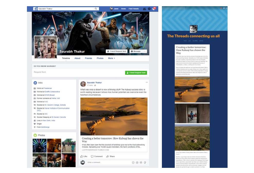Image resolution: width=254 pixels, height=173 pixels.
Task: Click the Write a comment field
Action: coord(109,162)
